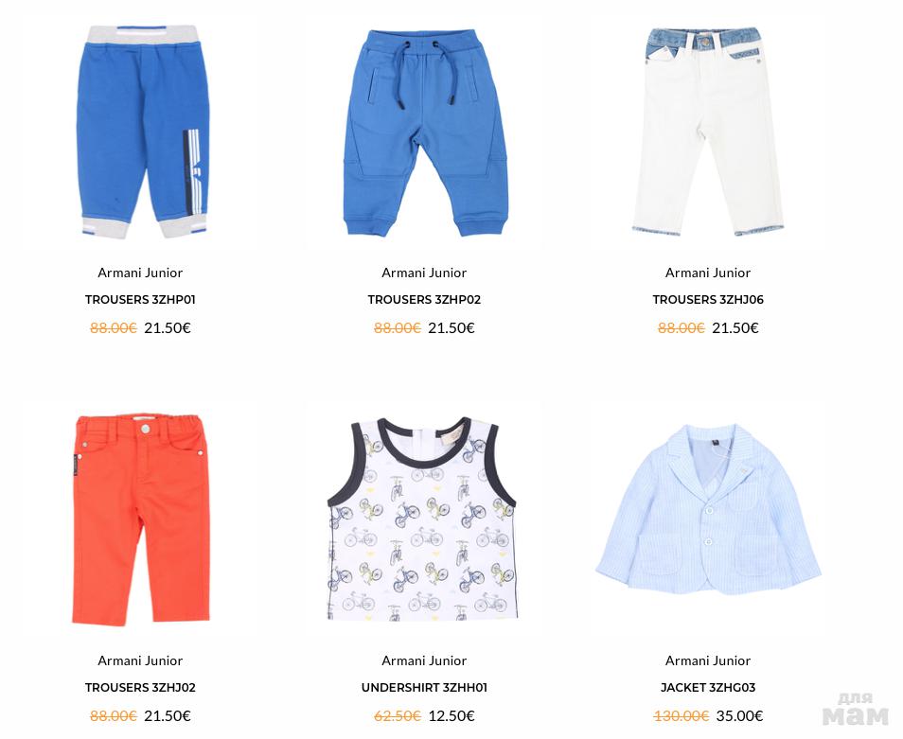Click the 21.50€ price under TROUSERS 3ZHP02
Image resolution: width=903 pixels, height=739 pixels.
click(451, 328)
